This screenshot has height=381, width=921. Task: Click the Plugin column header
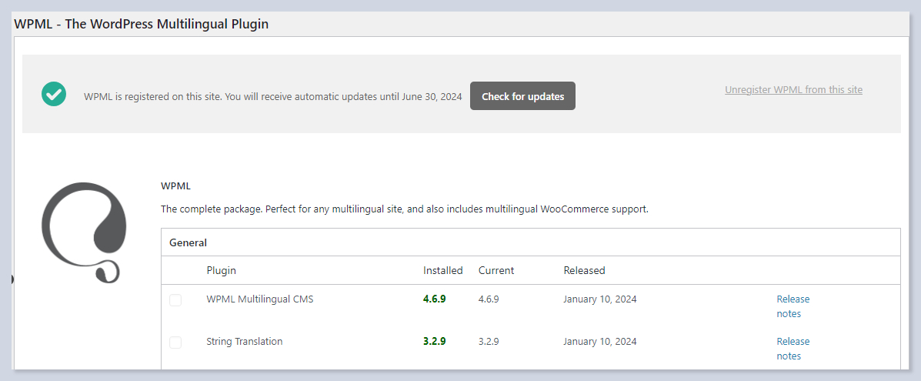221,270
